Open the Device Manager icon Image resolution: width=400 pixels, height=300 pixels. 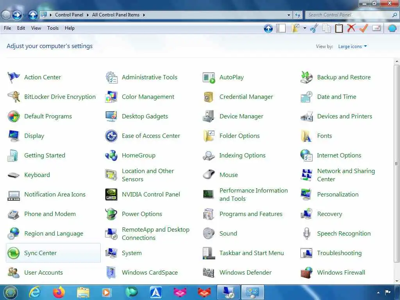[209, 116]
